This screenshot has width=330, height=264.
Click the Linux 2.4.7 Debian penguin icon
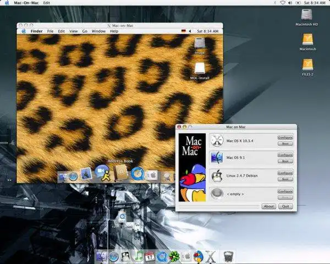(x=217, y=175)
